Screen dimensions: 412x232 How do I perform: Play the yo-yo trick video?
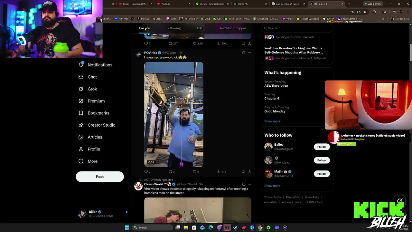click(x=174, y=114)
